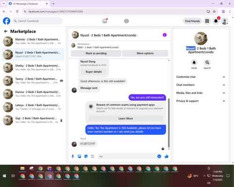Click the site information icon in address bar
The width and height of the screenshot is (234, 187).
point(25,12)
